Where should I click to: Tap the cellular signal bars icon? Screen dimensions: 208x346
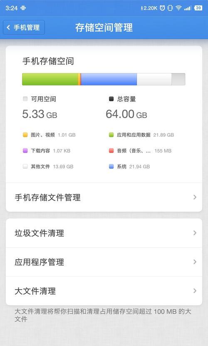pos(188,8)
